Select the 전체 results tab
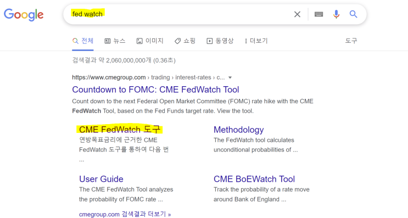Image resolution: width=408 pixels, height=218 pixels. pyautogui.click(x=83, y=41)
